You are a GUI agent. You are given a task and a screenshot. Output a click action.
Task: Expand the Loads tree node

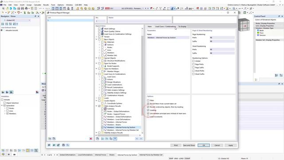click(97, 98)
